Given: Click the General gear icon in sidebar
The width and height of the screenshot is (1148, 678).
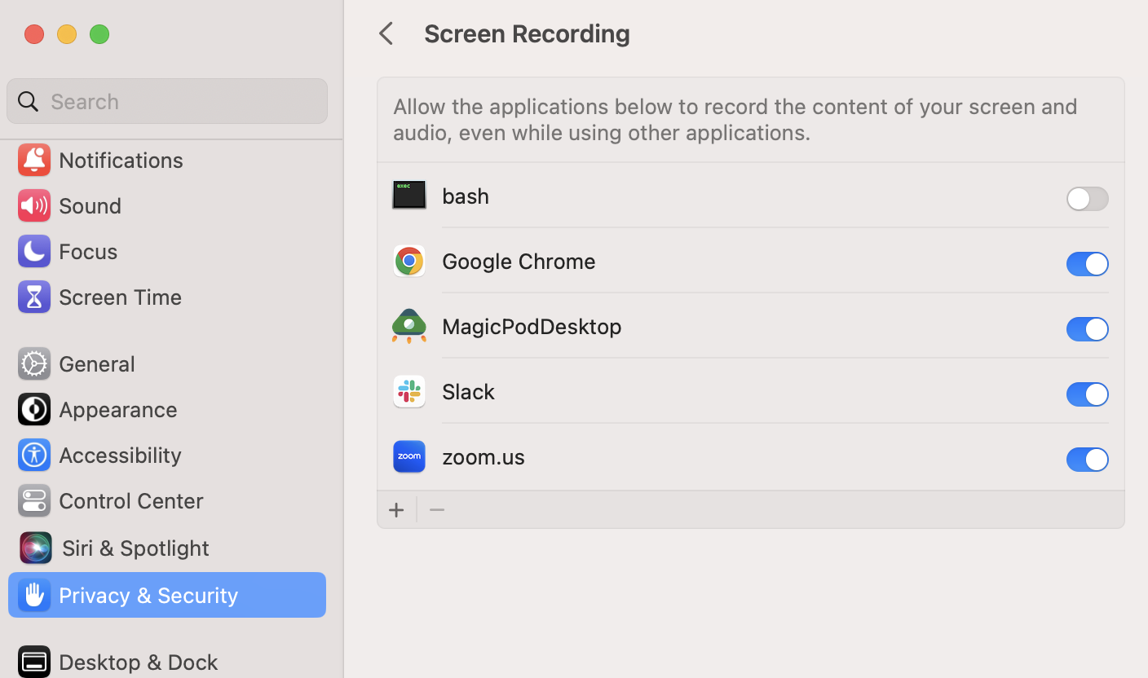Looking at the screenshot, I should (x=34, y=363).
